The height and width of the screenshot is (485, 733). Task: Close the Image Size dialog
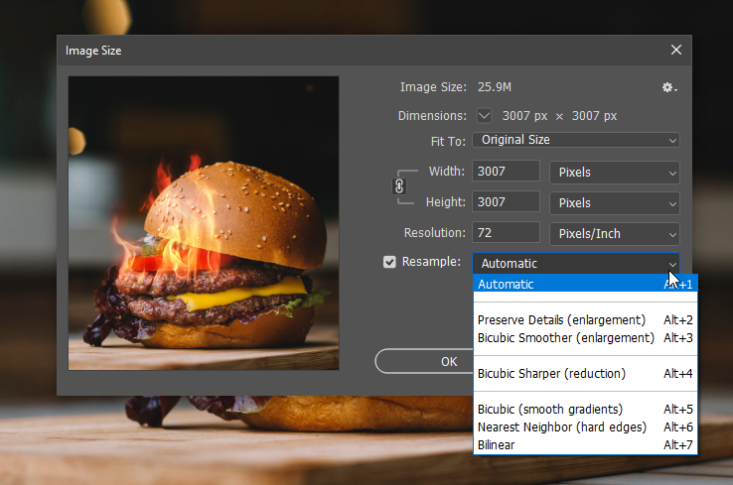pos(676,50)
